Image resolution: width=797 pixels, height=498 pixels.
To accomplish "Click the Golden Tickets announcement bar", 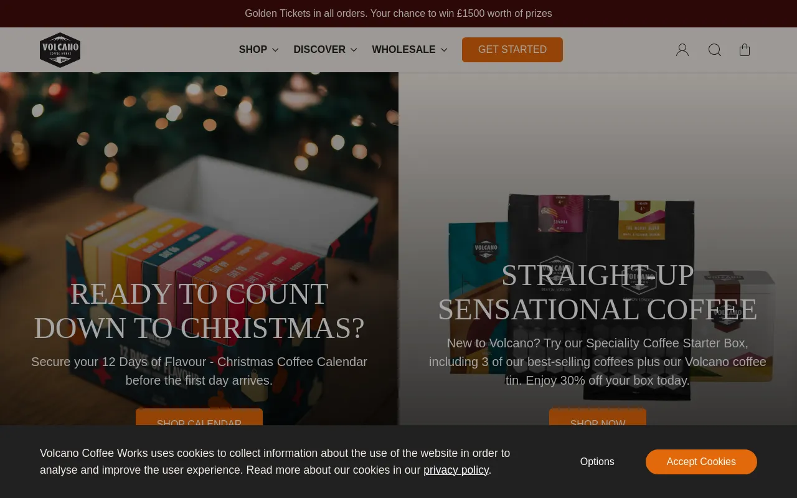I will pos(398,14).
